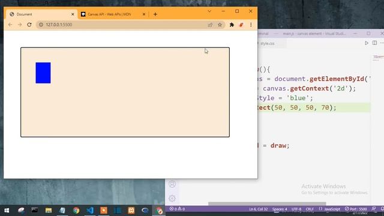Open Chrome tab search chevron

[x=209, y=11]
